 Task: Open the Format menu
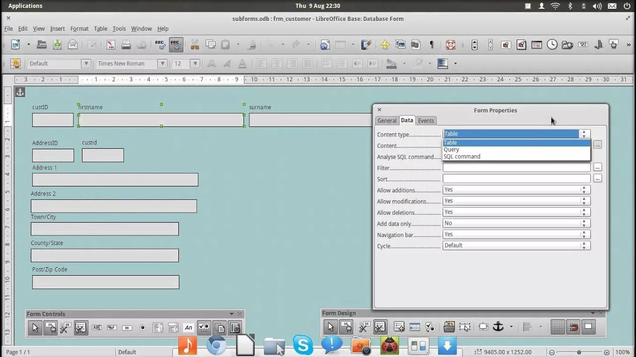79,29
